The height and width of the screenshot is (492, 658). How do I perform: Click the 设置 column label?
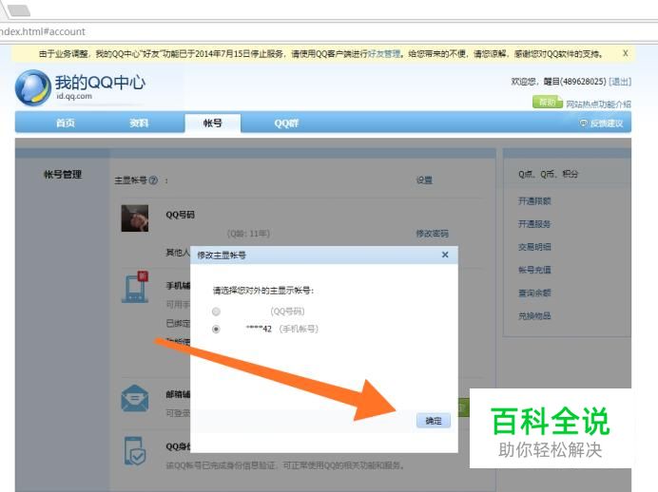[x=424, y=180]
